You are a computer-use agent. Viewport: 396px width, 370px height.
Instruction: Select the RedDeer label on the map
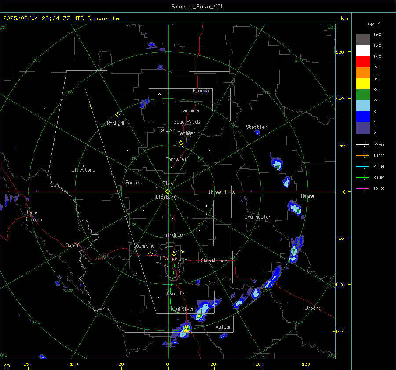187,133
